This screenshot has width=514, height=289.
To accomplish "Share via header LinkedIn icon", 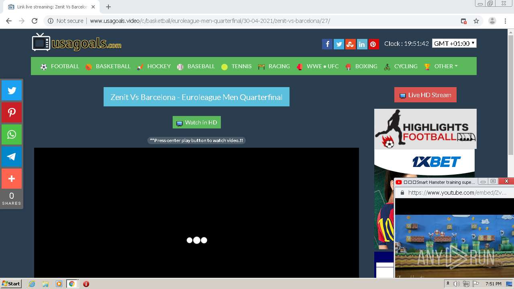I will click(362, 44).
